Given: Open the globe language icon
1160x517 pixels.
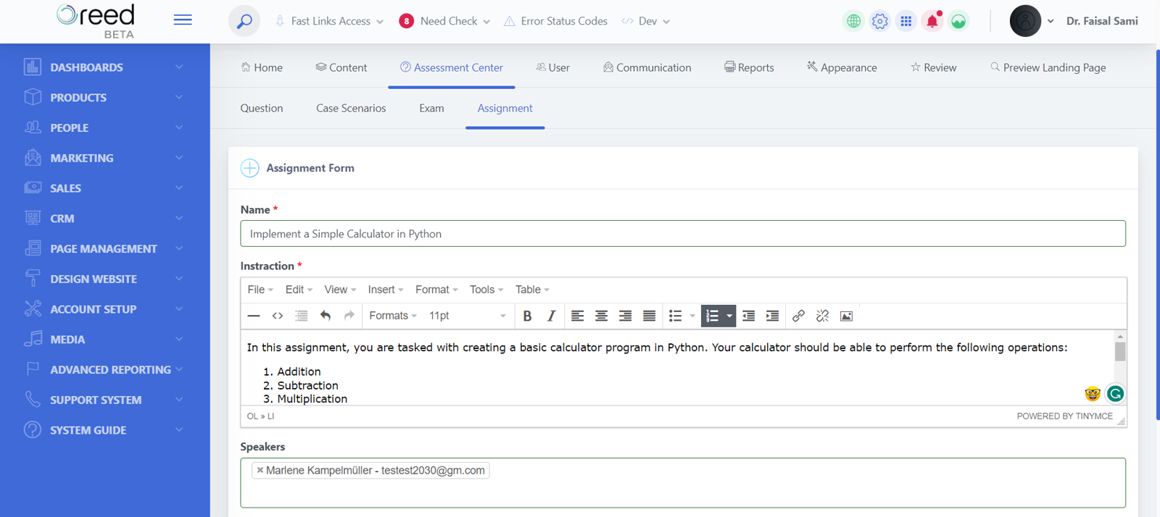Looking at the screenshot, I should pyautogui.click(x=853, y=21).
